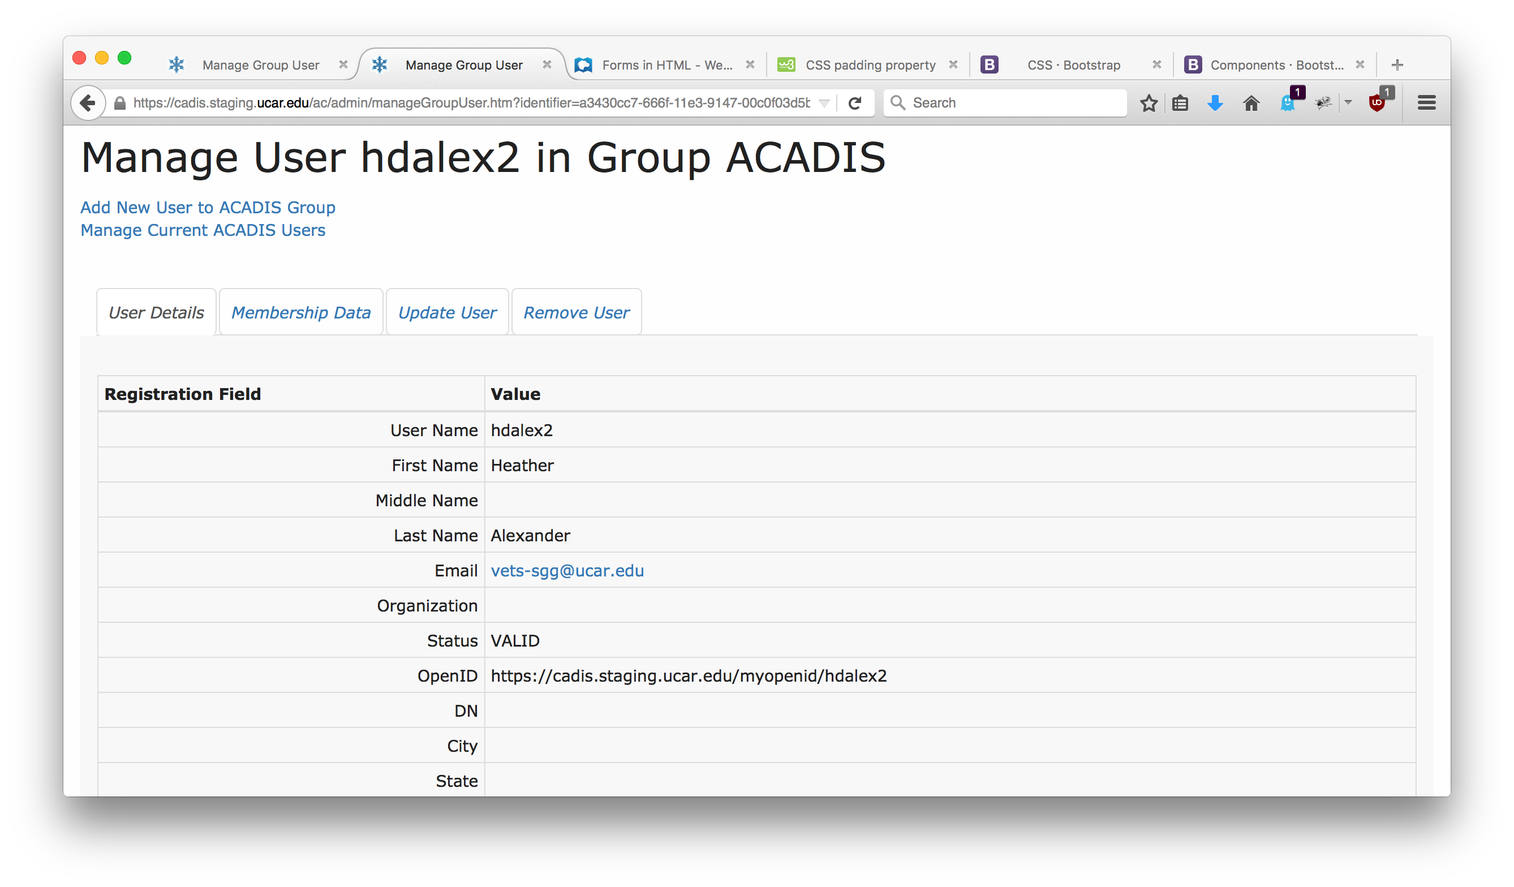This screenshot has width=1514, height=887.
Task: Open the Remove User tab
Action: (576, 312)
